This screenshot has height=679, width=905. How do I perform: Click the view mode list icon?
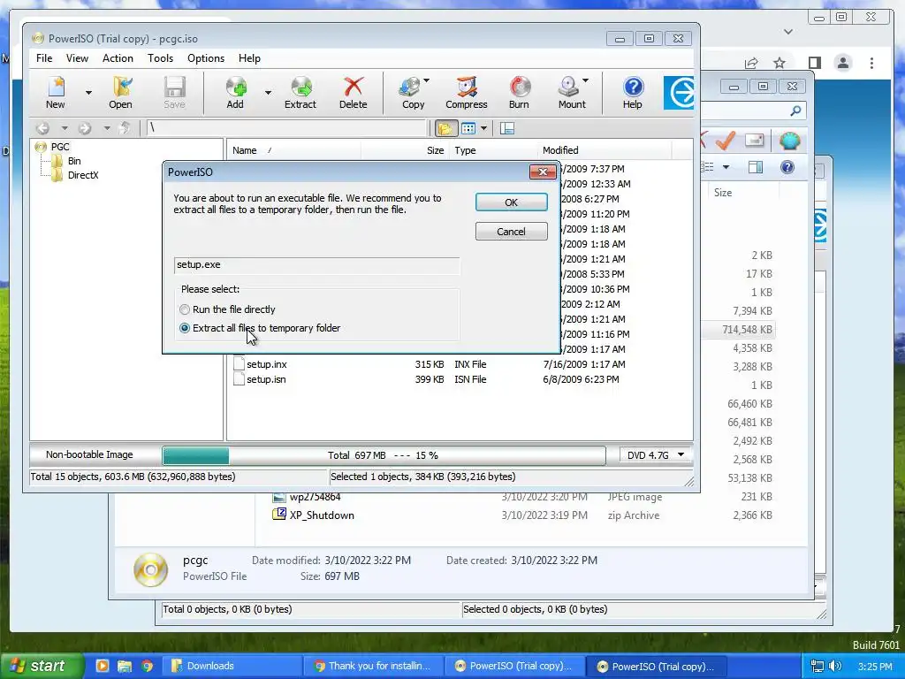click(x=468, y=128)
